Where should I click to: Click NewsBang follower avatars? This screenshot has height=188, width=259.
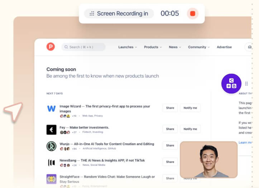tap(65, 165)
